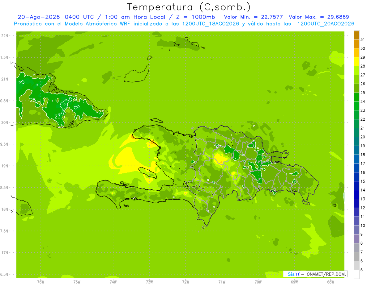Click legend scale number "31"
The height and width of the screenshot is (286, 371).
[x=363, y=39]
